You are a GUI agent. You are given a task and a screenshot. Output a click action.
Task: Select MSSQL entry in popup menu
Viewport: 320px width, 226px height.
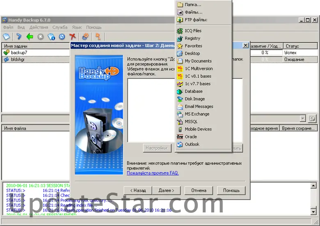pyautogui.click(x=203, y=122)
